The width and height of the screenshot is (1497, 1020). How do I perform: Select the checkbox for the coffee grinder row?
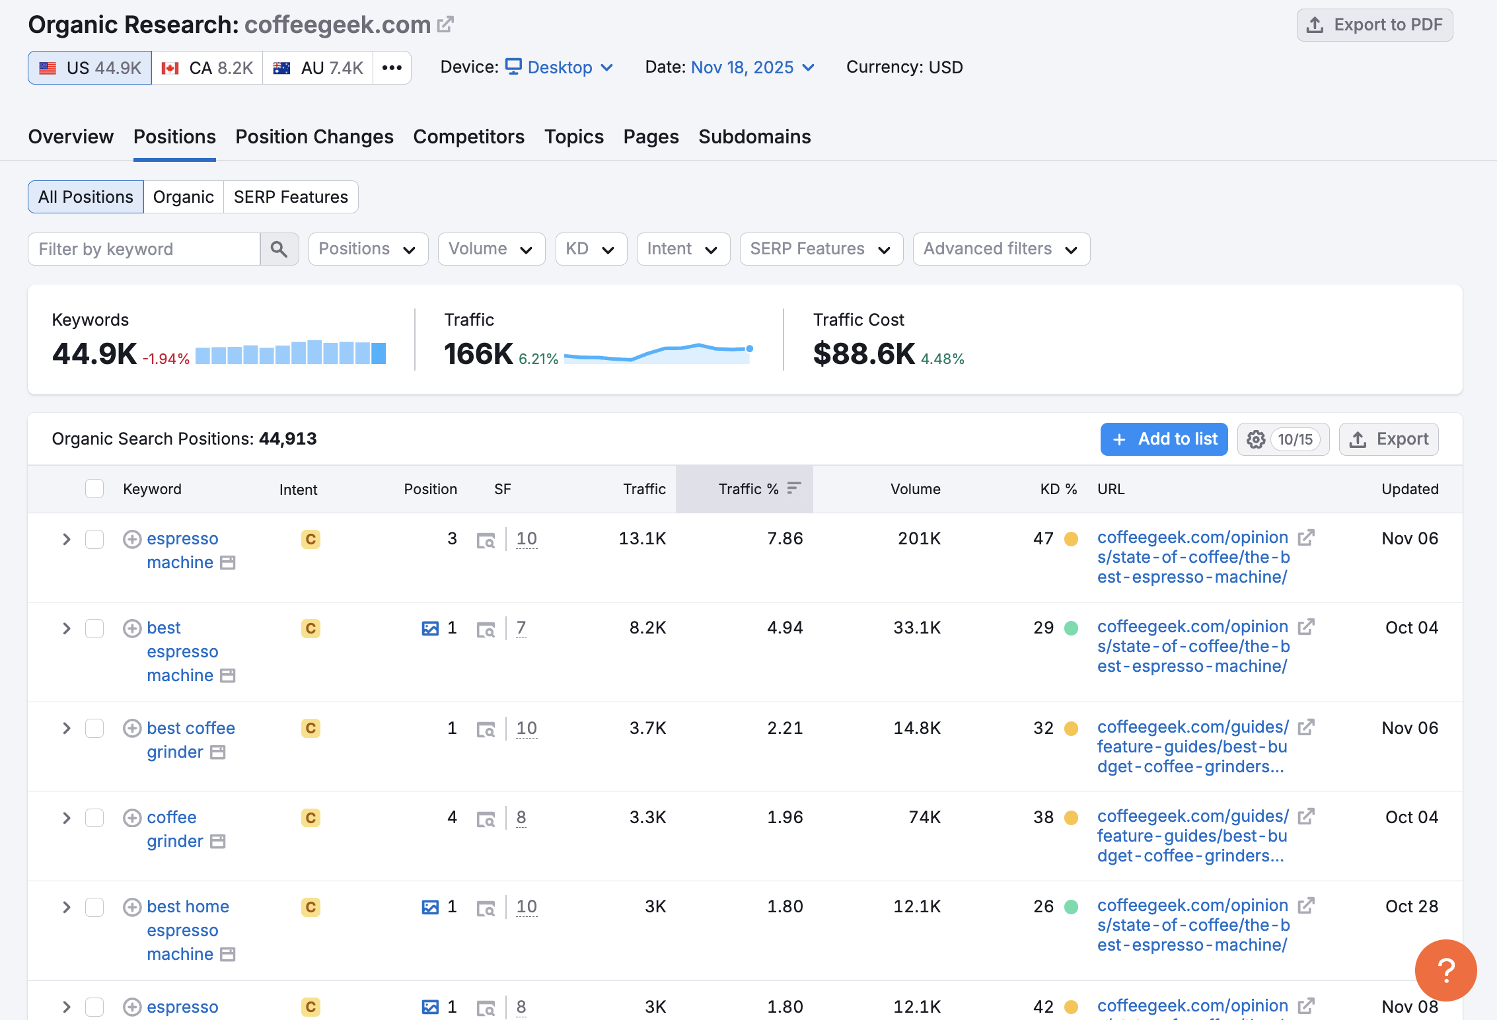click(94, 818)
